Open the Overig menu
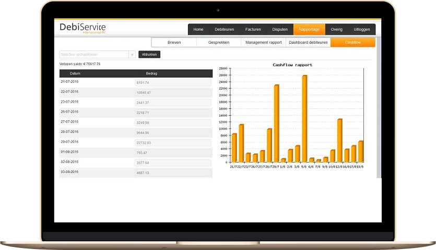 point(336,30)
